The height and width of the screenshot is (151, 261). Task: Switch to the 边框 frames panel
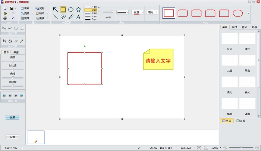(241, 121)
